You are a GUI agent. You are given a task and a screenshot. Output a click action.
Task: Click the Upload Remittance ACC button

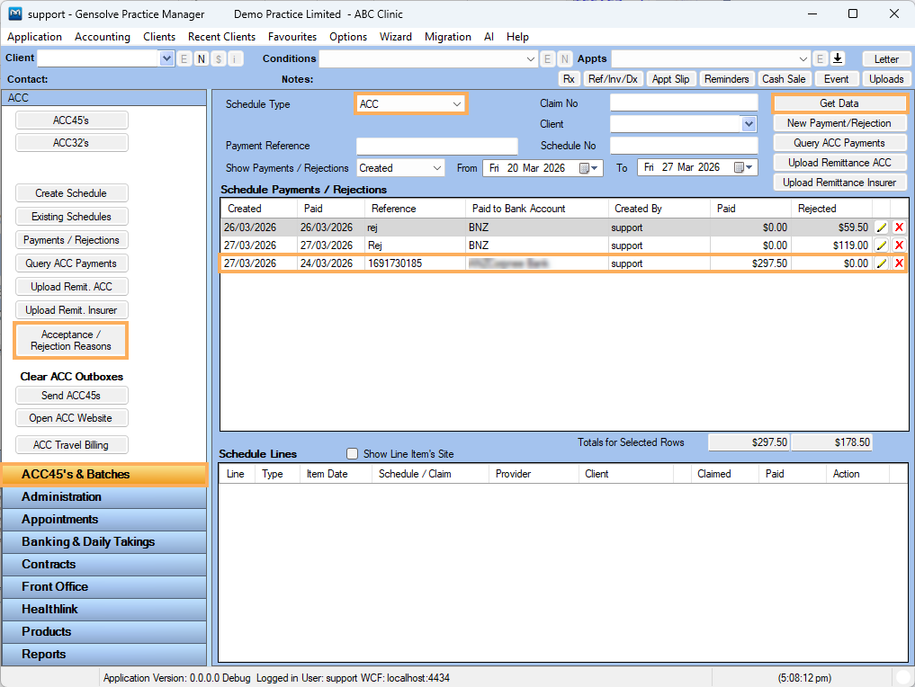click(x=839, y=163)
